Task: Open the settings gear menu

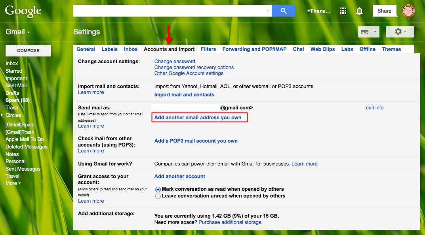Action: pos(400,32)
